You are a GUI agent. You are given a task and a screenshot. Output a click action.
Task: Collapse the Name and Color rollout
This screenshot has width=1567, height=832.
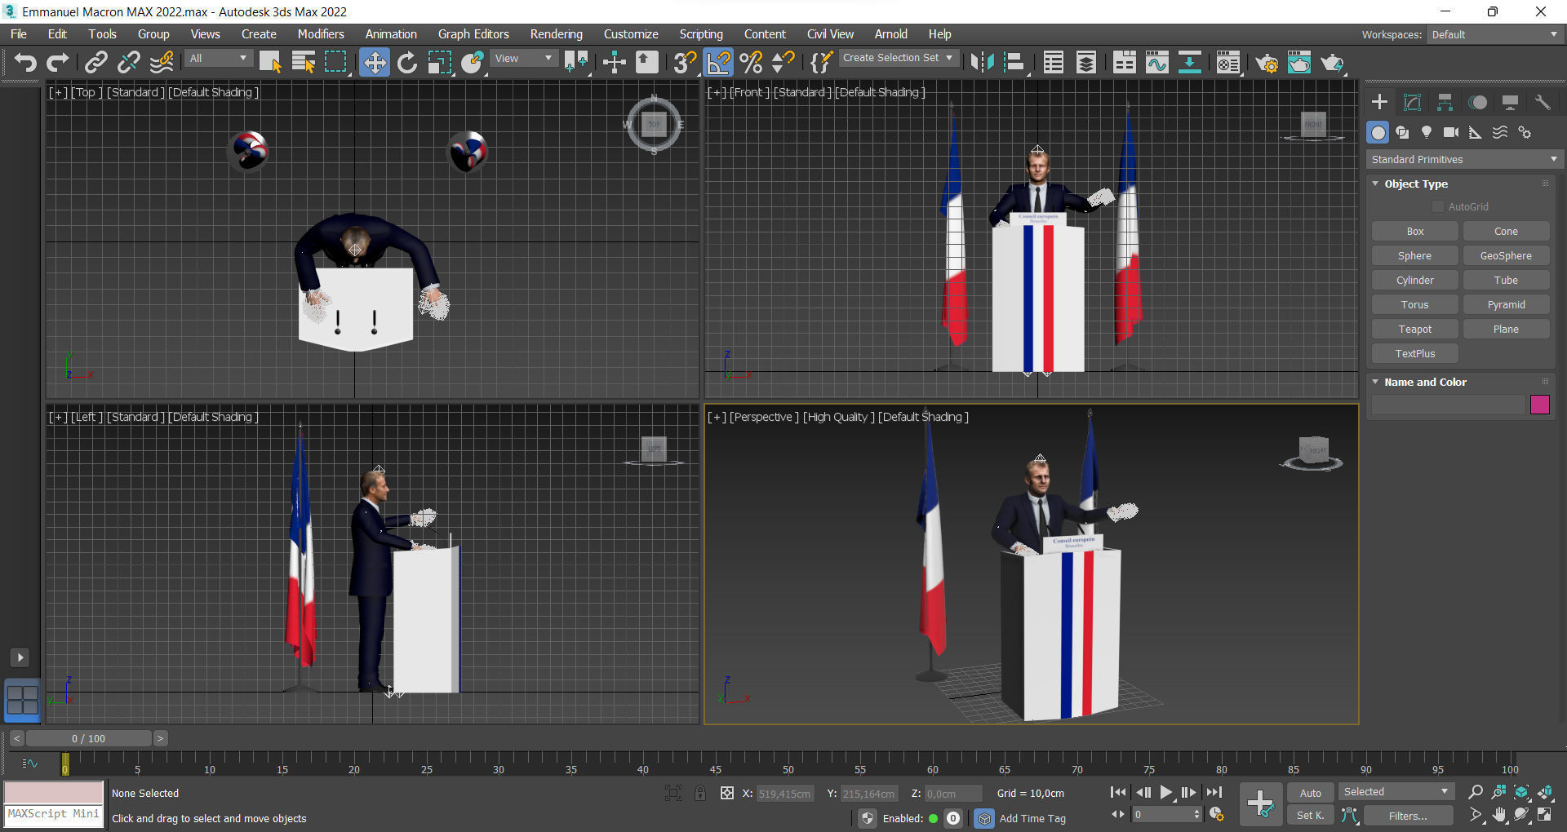(1424, 382)
